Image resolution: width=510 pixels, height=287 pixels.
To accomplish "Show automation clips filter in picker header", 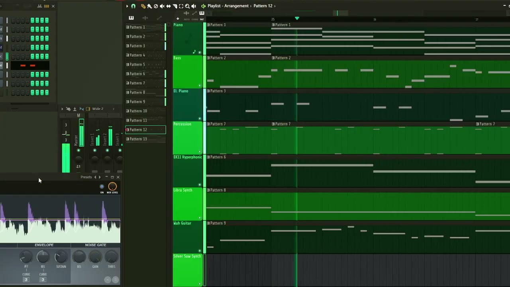I will click(x=159, y=18).
